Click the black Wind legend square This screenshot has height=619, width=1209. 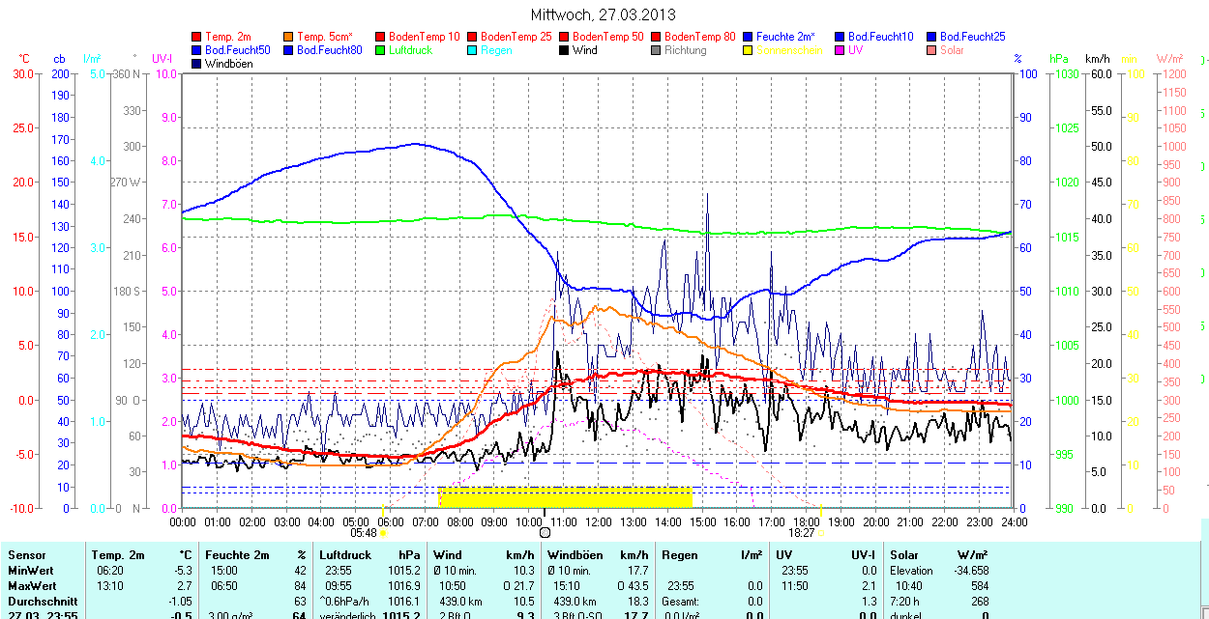[565, 50]
